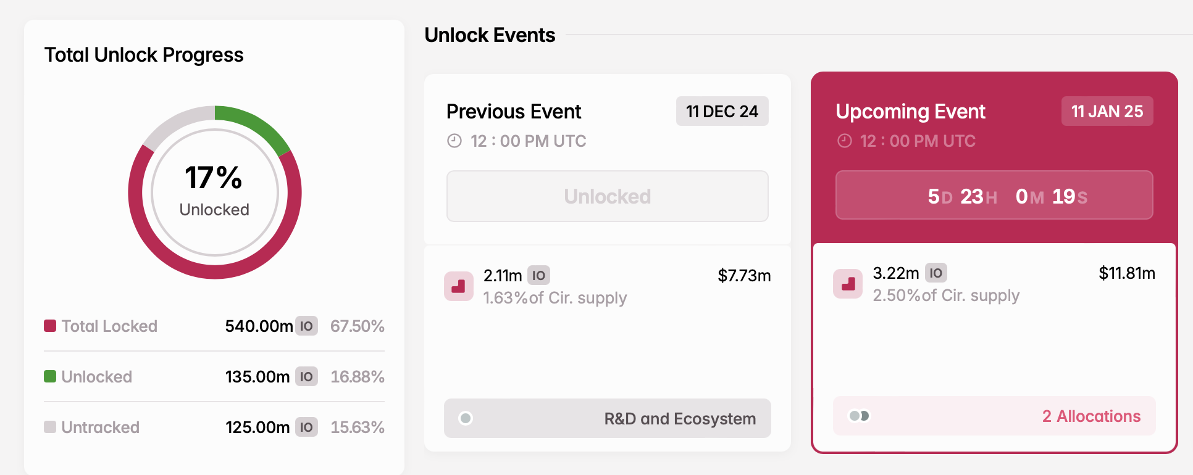Toggle the overlapping dots in 2 Allocations bar

[x=859, y=416]
